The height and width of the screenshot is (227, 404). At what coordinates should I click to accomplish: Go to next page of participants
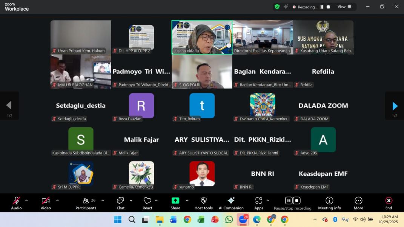pyautogui.click(x=395, y=106)
